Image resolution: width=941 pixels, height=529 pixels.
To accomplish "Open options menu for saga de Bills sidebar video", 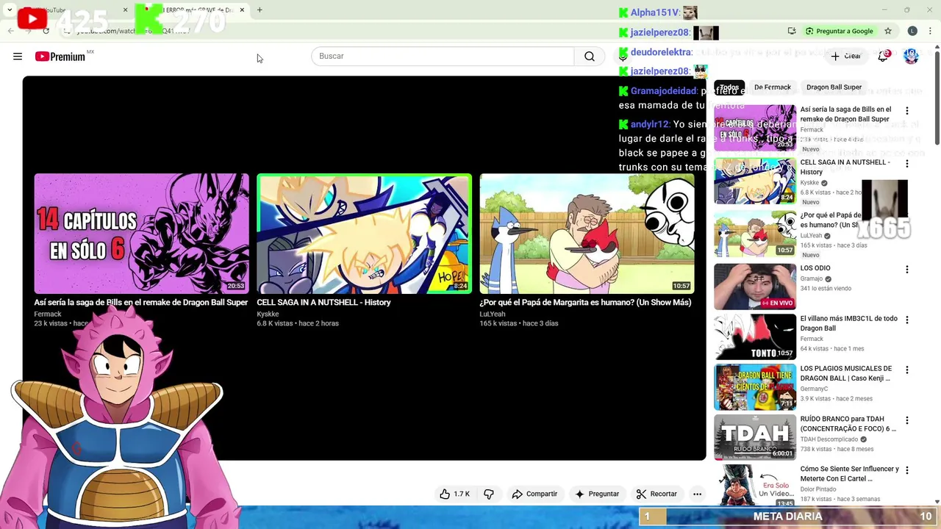I will click(x=906, y=111).
